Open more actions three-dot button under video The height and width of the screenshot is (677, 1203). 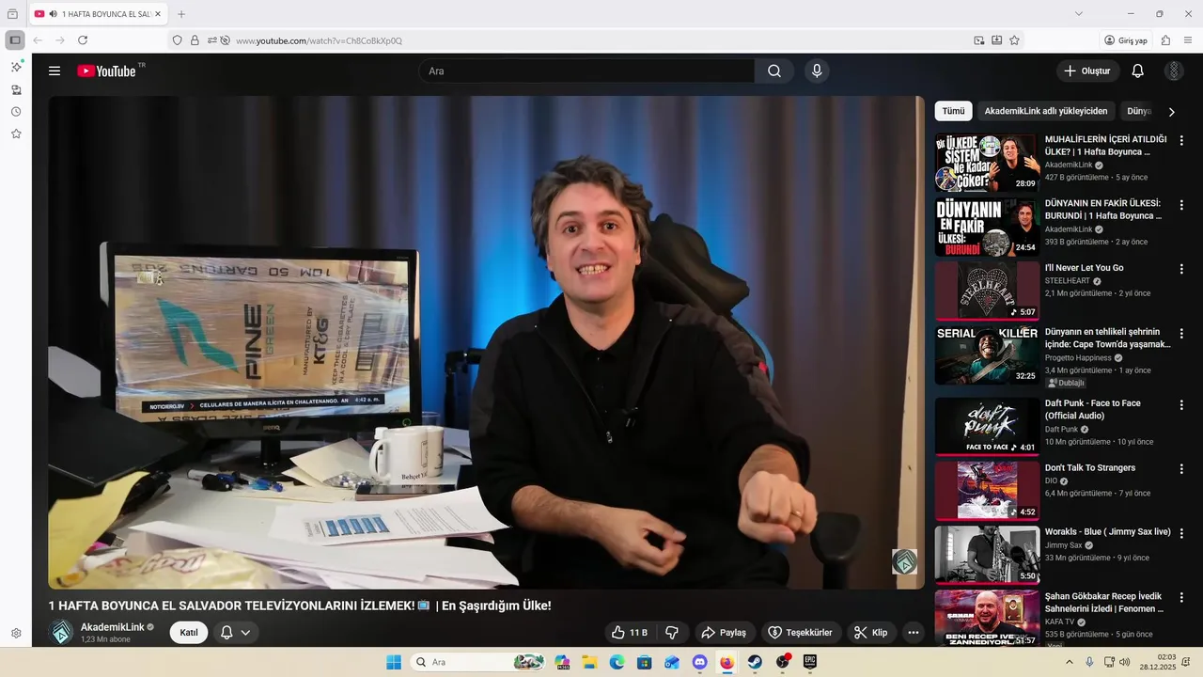[913, 633]
